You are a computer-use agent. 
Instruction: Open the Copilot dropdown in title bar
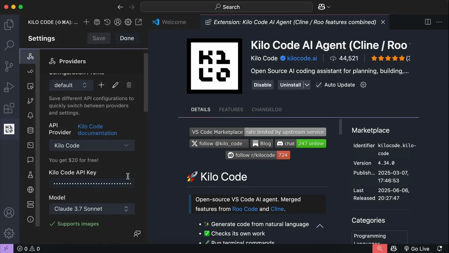click(324, 7)
